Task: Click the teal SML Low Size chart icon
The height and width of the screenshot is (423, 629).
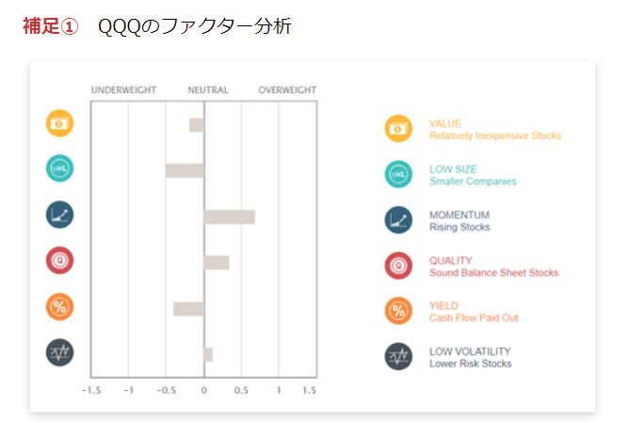Action: [x=59, y=168]
